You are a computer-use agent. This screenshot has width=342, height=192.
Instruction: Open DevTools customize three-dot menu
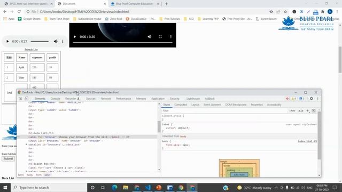point(318,99)
